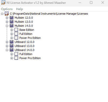
Task: Collapse the Multisim 14.0.0 node
Action: click(7, 26)
